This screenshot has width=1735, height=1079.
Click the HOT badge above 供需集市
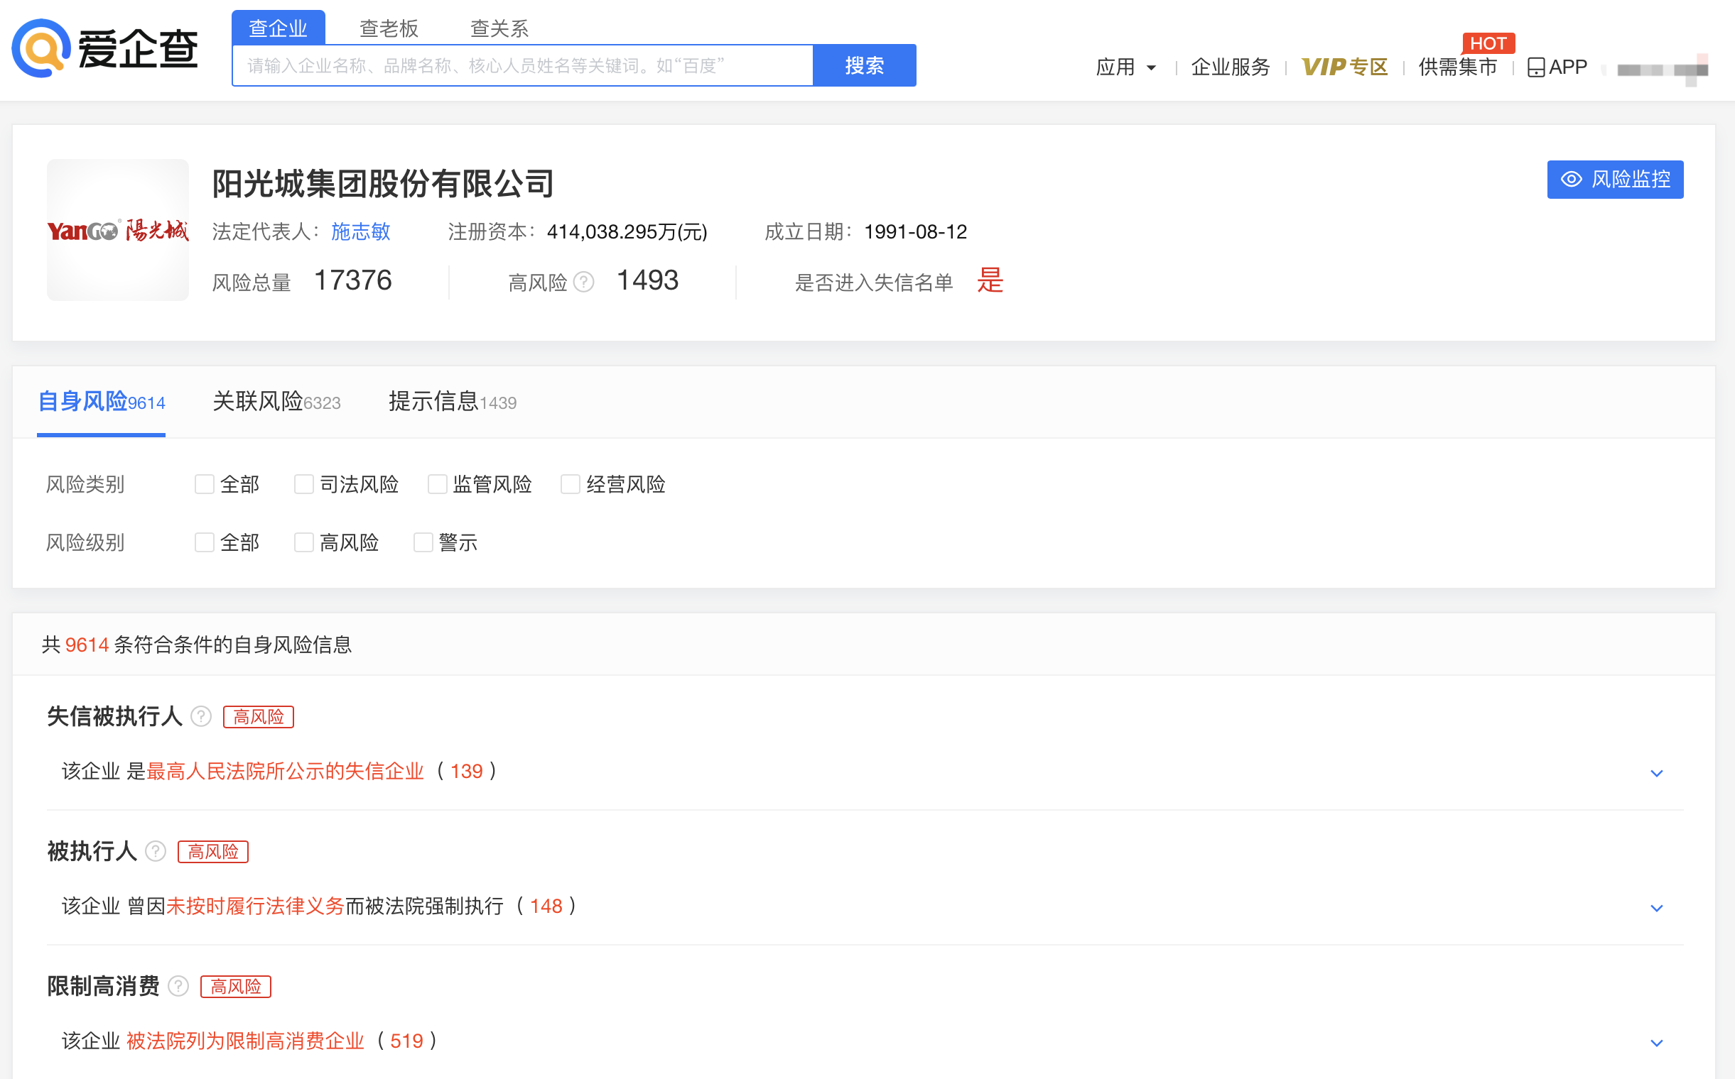(1488, 43)
